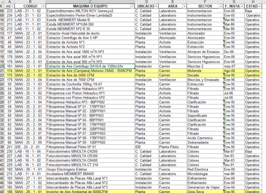This screenshot has height=193, width=266.
Task: Click item number cell '177'
Action: 9,33
